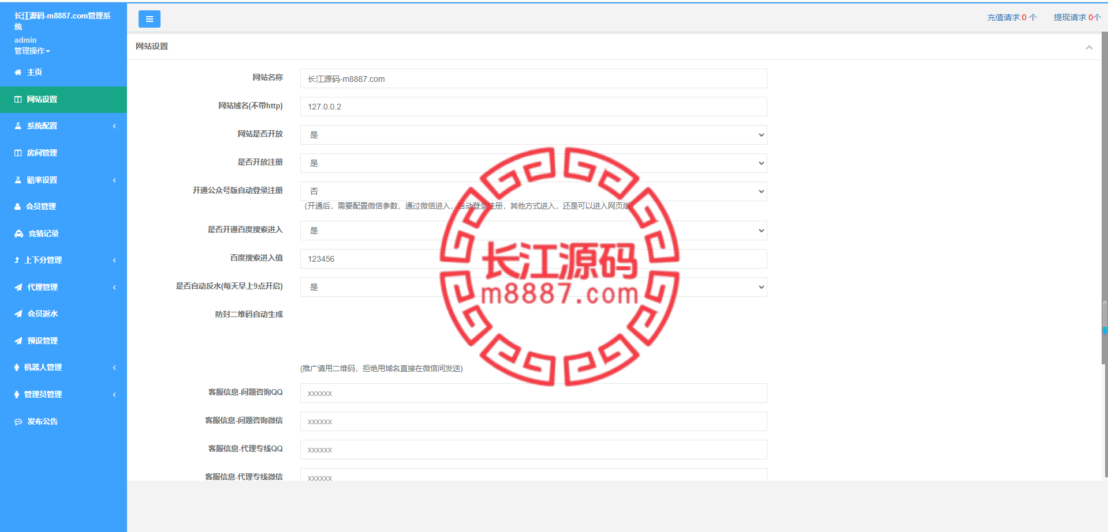Click the 网站名称 input field
This screenshot has width=1108, height=532.
(534, 78)
